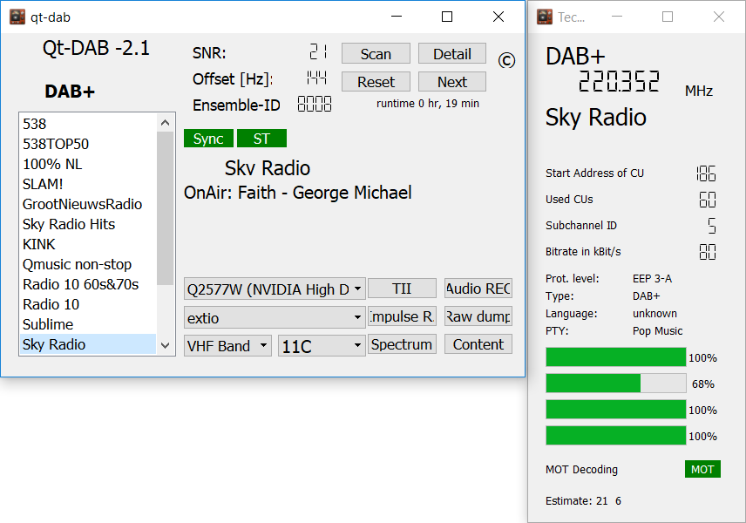Select station Sky Radio Hits
The height and width of the screenshot is (523, 746).
pyautogui.click(x=89, y=224)
